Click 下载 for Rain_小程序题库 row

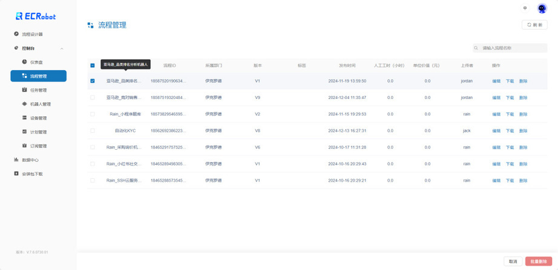click(x=510, y=114)
